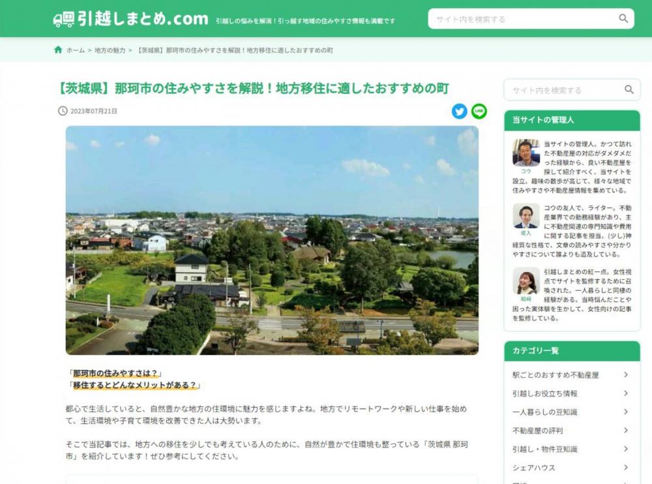This screenshot has width=652, height=484.
Task: Click highlighted text 移住するとどんなメリットがある？
Action: pyautogui.click(x=134, y=385)
